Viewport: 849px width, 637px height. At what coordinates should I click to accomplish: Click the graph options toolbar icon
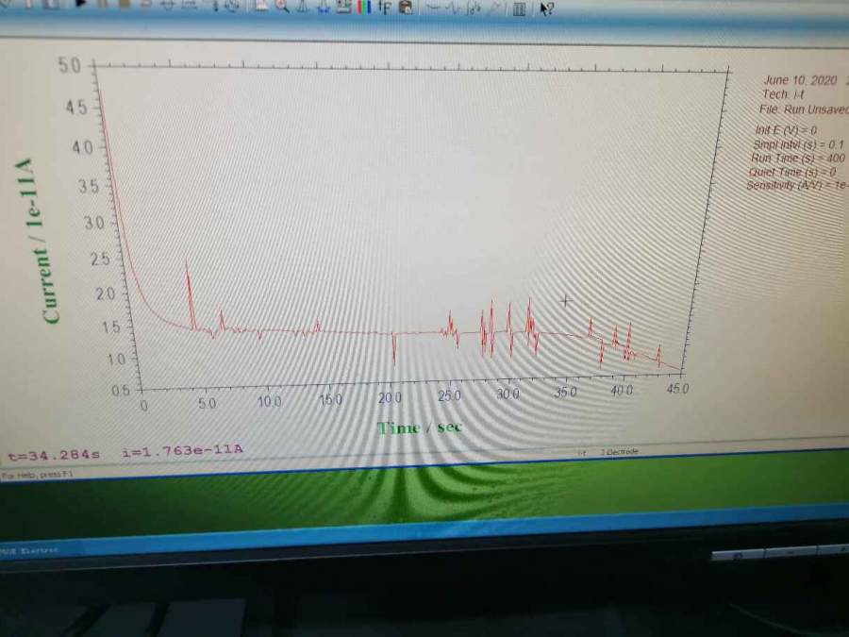[x=343, y=7]
